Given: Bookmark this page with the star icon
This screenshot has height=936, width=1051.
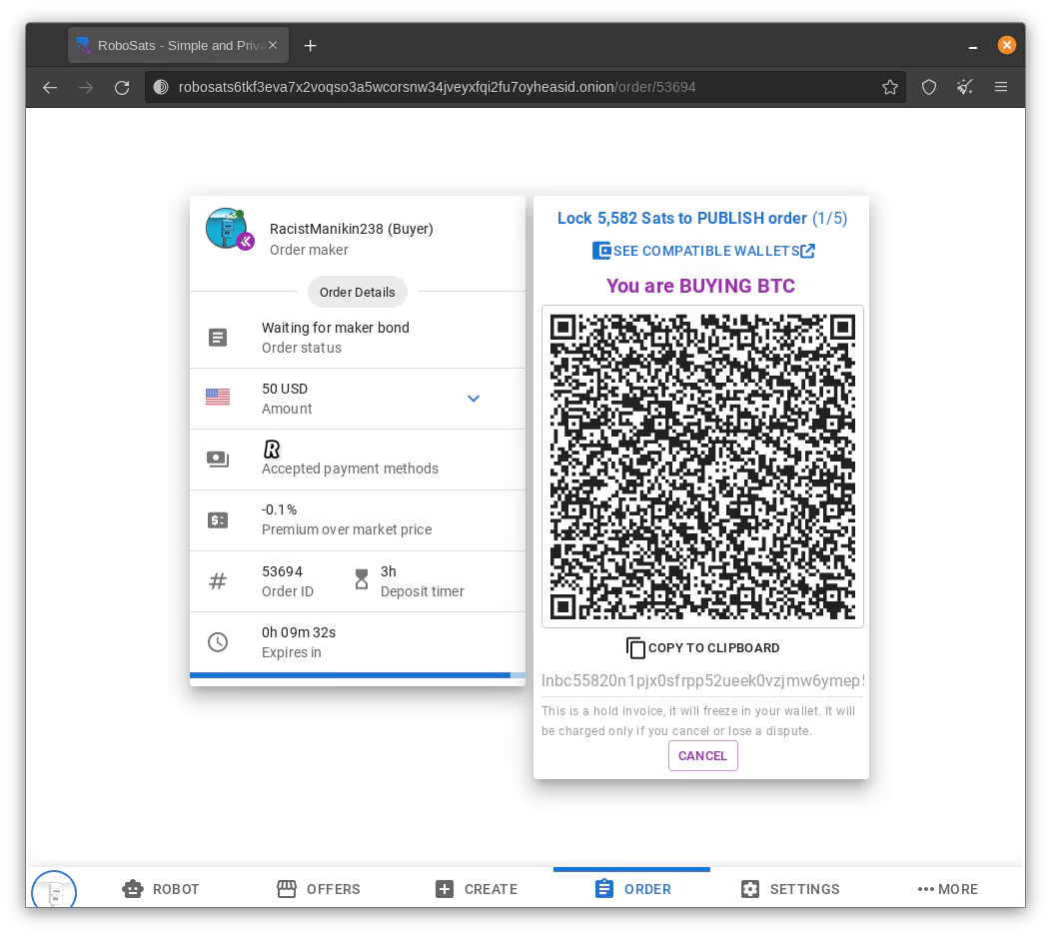Looking at the screenshot, I should (x=889, y=87).
